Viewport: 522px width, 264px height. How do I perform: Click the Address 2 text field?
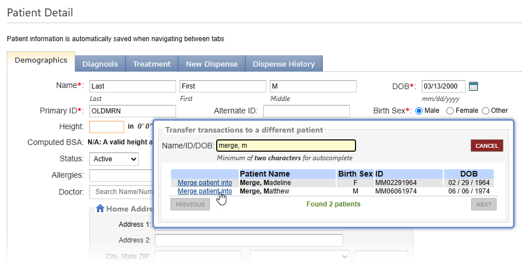tap(248, 240)
